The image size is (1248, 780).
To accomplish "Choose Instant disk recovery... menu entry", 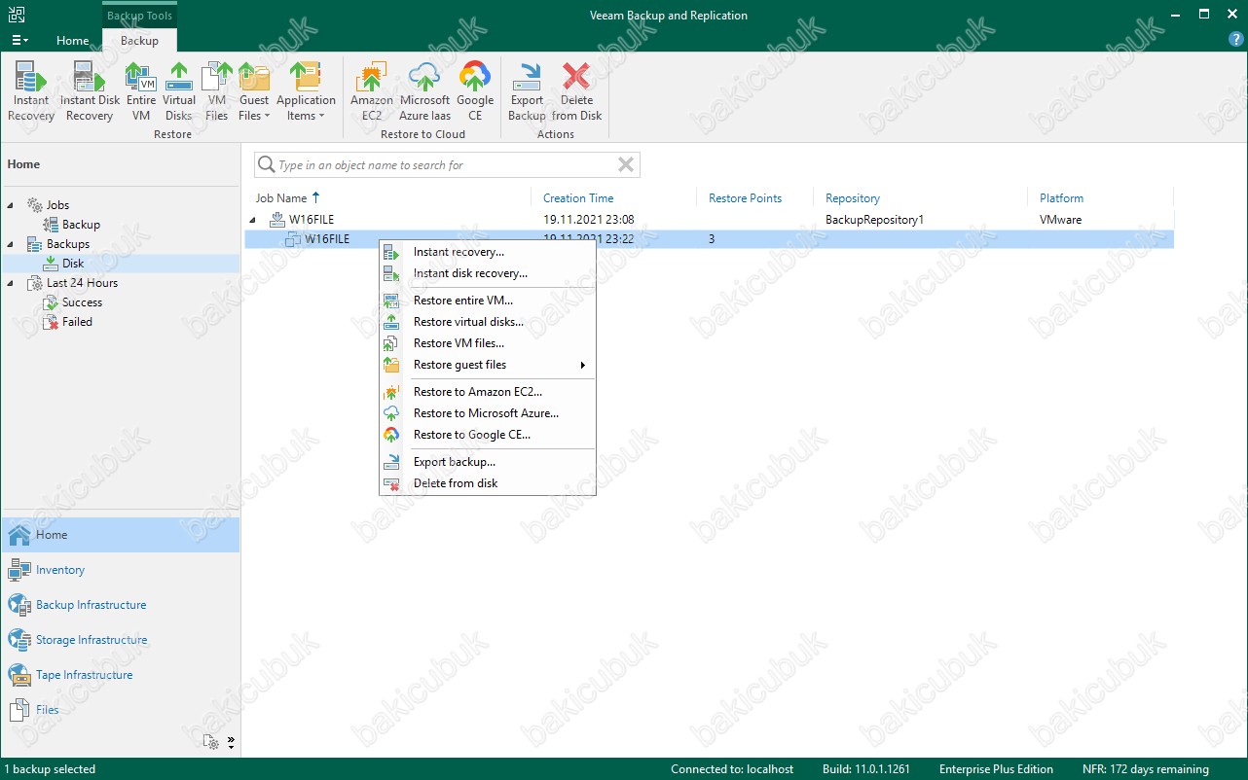I will pos(487,273).
